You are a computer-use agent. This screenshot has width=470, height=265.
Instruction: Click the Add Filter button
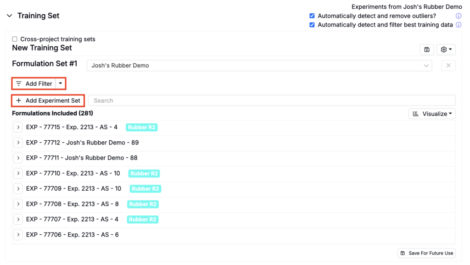click(x=34, y=84)
